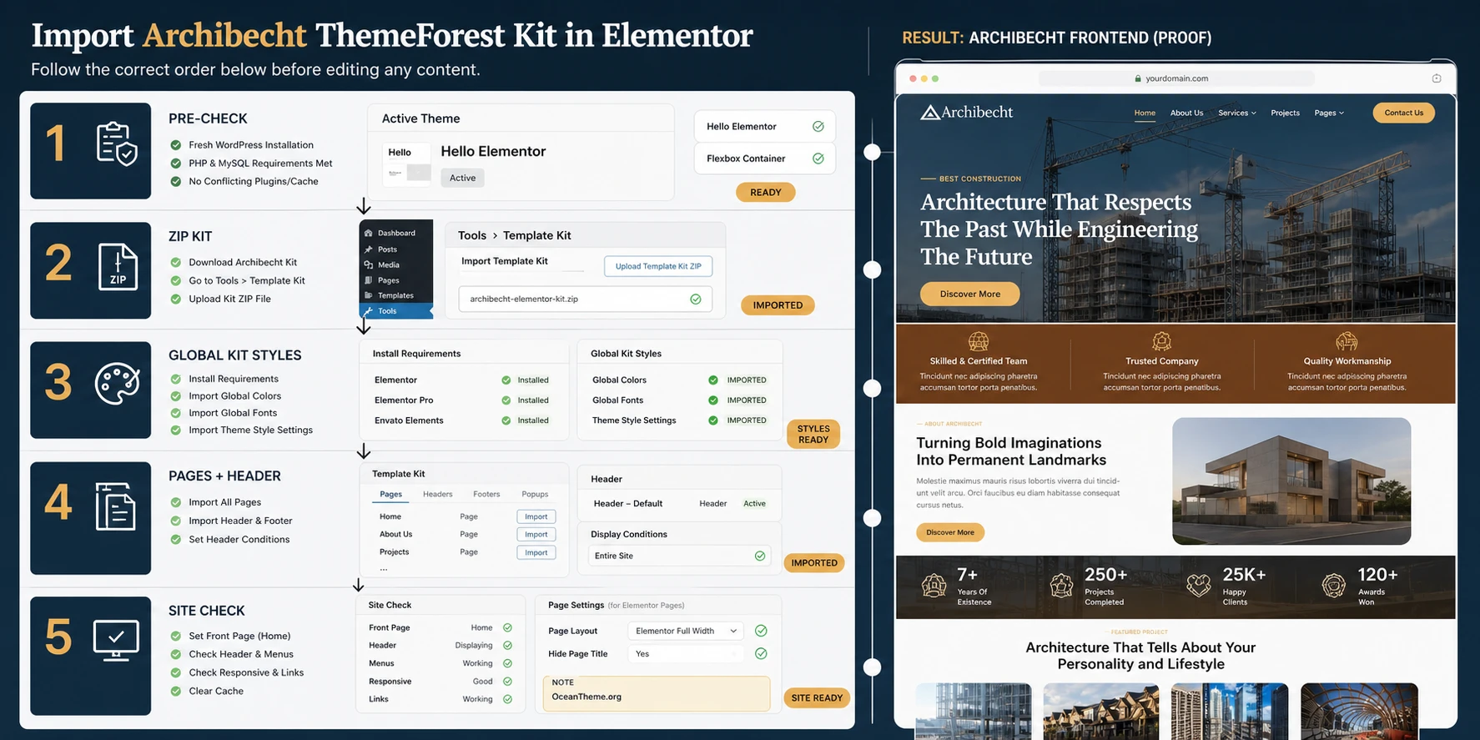
Task: Click the Contact Us button
Action: pos(1404,113)
